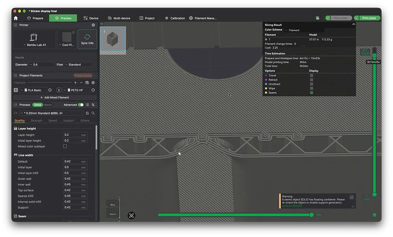
Task: Enable Mixed color sublayer checkbox
Action: click(x=65, y=146)
